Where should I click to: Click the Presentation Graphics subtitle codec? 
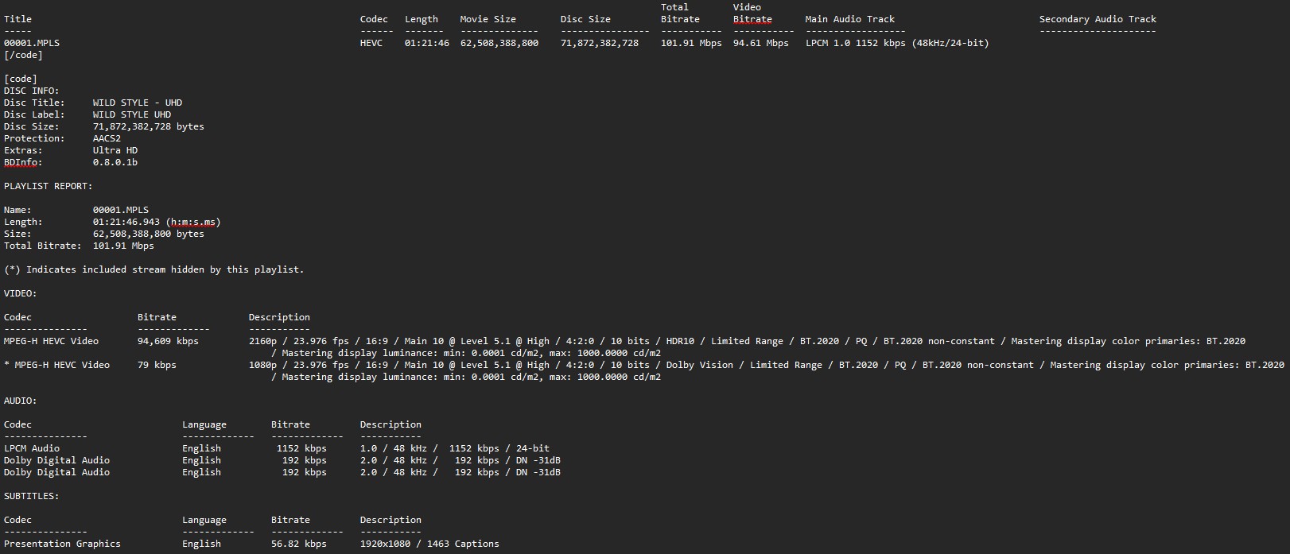point(62,544)
